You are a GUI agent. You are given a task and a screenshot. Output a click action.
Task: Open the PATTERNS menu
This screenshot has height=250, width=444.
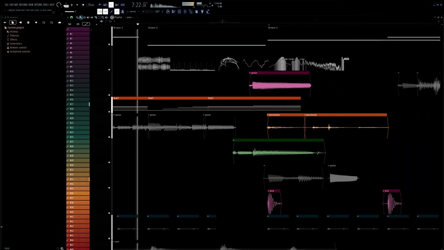coord(23,5)
